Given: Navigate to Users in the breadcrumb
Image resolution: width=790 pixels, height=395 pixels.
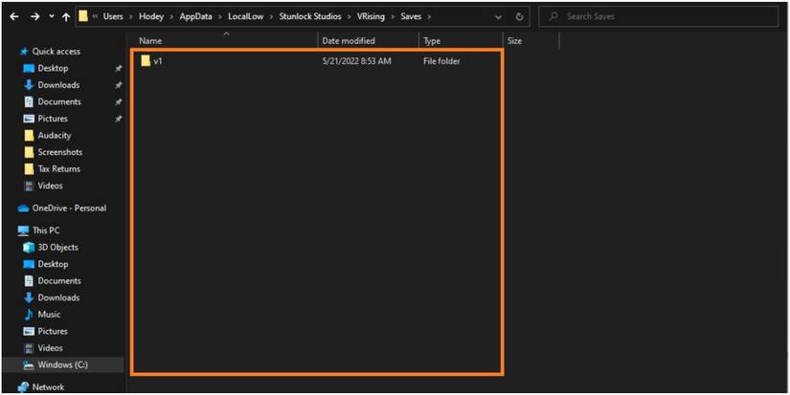Looking at the screenshot, I should 113,16.
